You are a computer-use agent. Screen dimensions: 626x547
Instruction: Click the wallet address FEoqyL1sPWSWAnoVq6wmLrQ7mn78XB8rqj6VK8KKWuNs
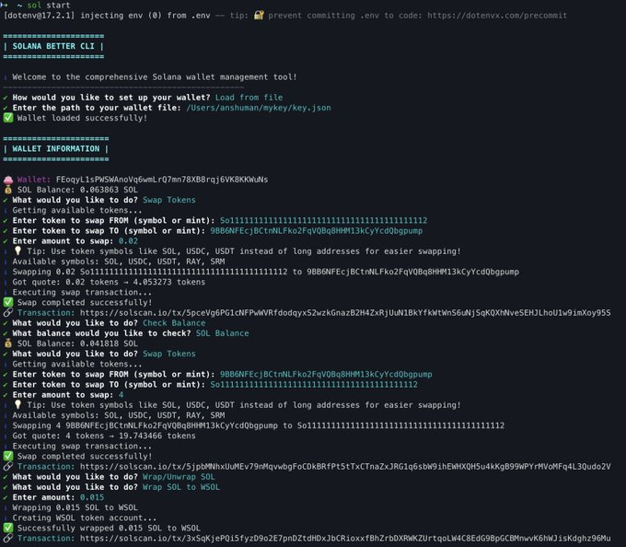(162, 180)
